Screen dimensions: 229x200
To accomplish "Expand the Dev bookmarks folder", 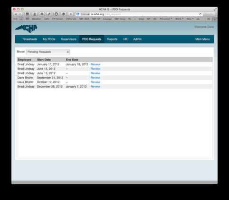I will click(x=190, y=19).
